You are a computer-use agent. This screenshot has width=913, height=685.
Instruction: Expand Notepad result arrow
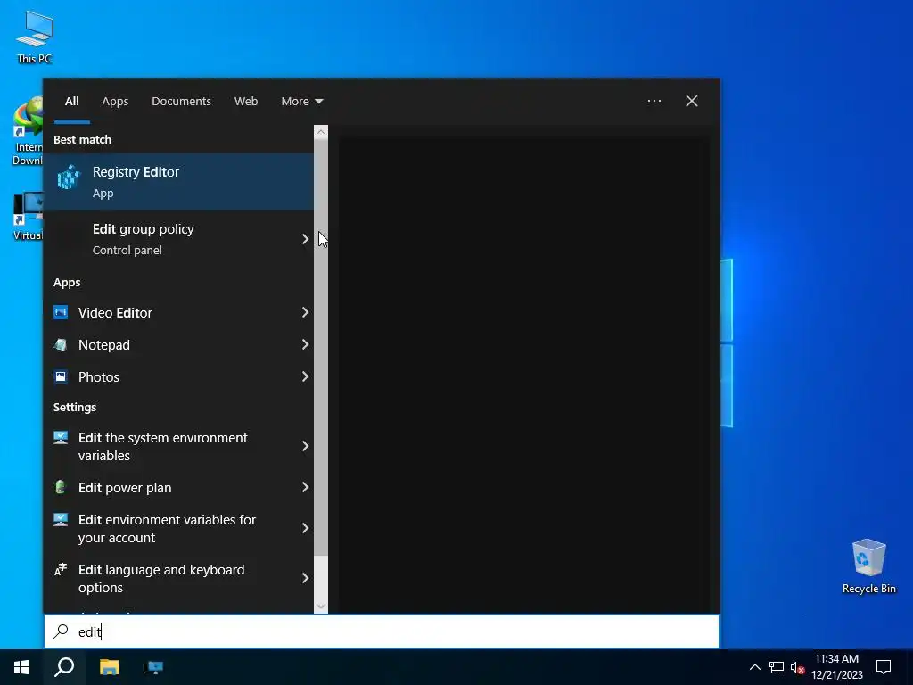305,344
